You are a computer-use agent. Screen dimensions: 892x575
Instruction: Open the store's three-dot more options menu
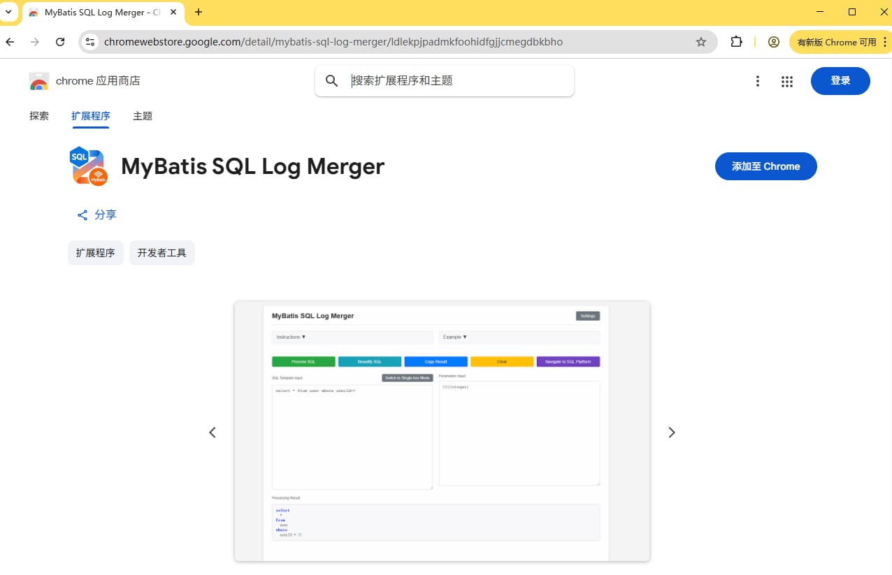(x=757, y=81)
